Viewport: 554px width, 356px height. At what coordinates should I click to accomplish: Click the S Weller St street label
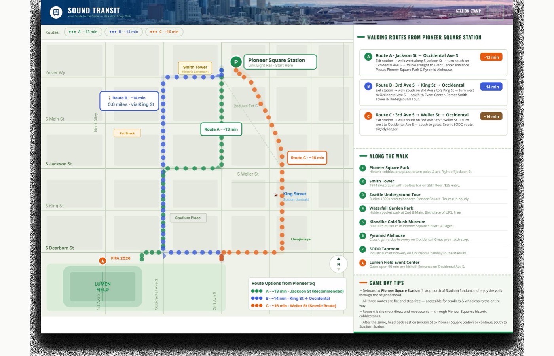[248, 174]
